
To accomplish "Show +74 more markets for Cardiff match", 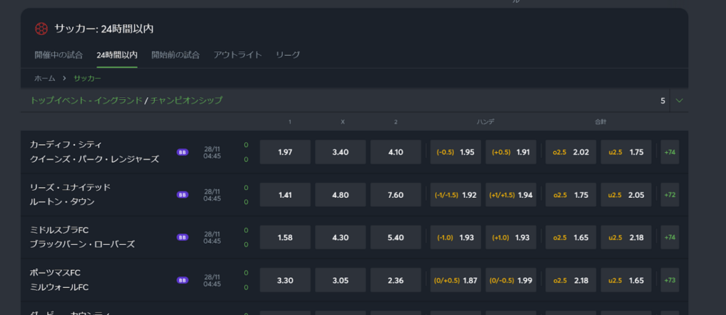I will [670, 152].
